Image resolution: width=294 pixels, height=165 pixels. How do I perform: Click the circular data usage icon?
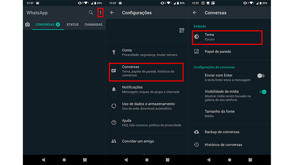[114, 106]
